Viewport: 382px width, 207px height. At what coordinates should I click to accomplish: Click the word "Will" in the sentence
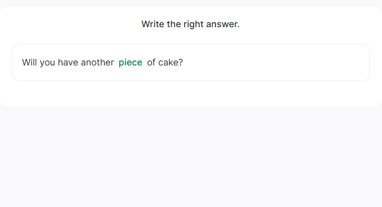point(30,62)
